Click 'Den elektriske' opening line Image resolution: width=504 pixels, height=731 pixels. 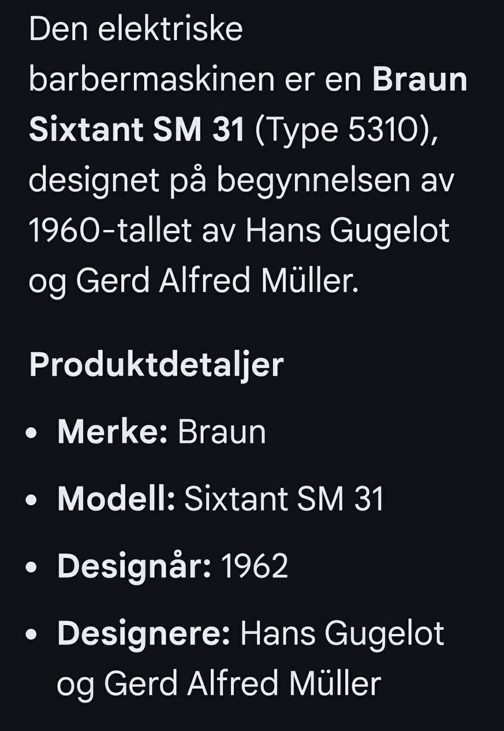pyautogui.click(x=136, y=29)
